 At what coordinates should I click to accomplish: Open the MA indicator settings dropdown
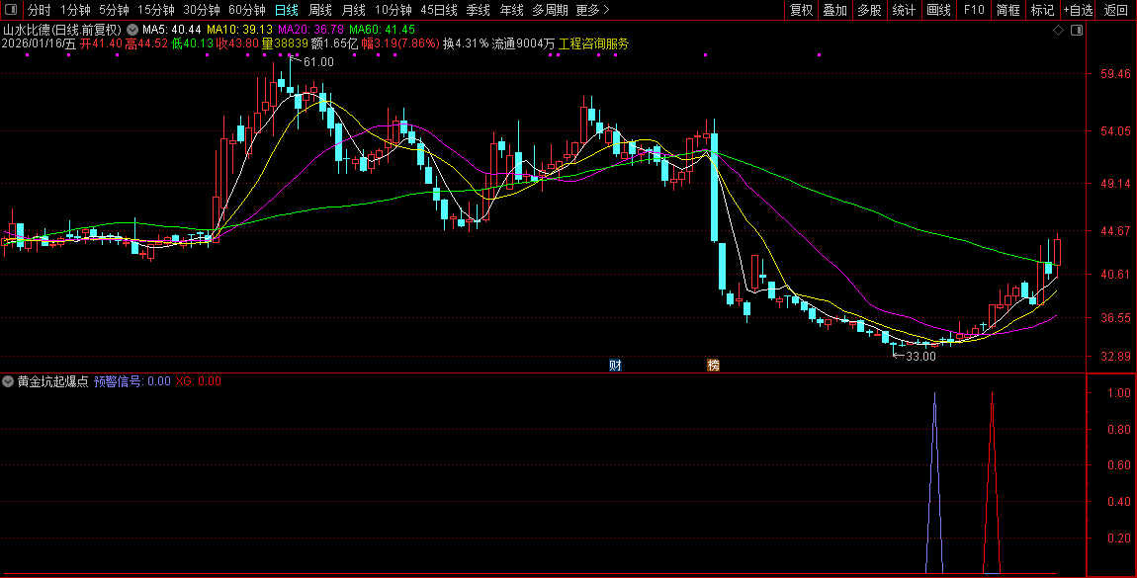tap(132, 30)
